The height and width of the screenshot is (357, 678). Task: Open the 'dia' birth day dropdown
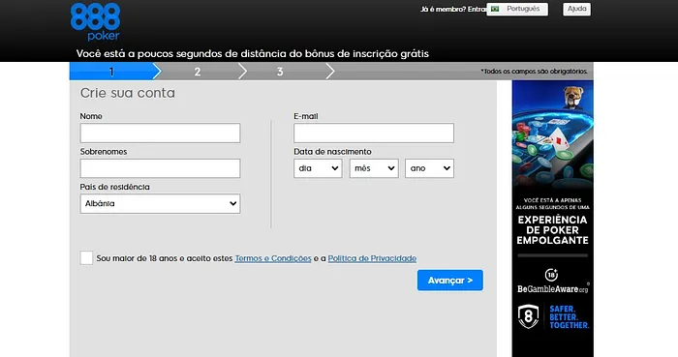tap(318, 168)
